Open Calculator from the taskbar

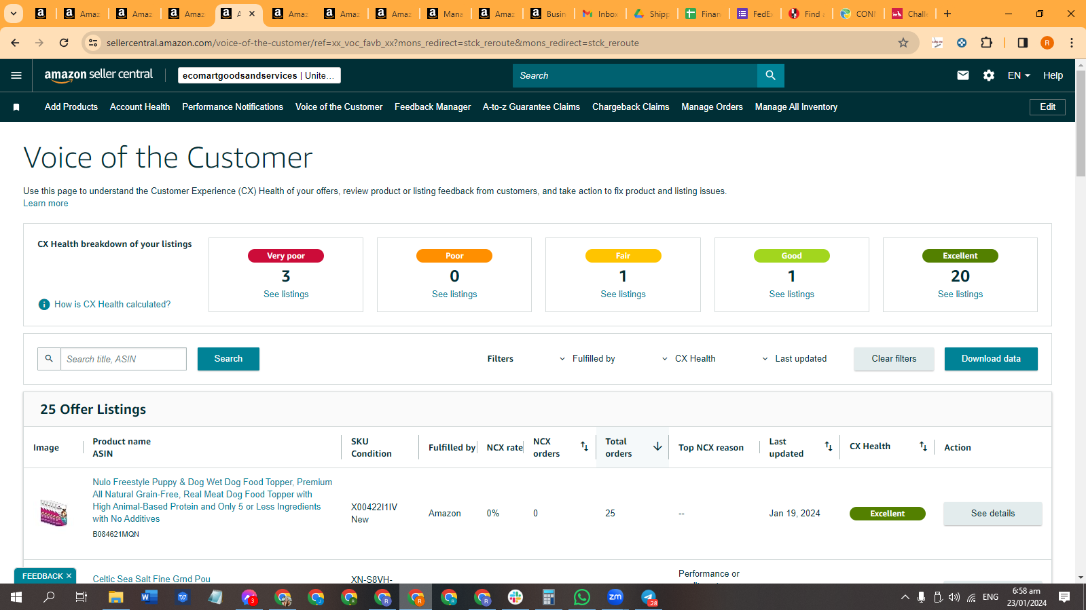coord(549,597)
